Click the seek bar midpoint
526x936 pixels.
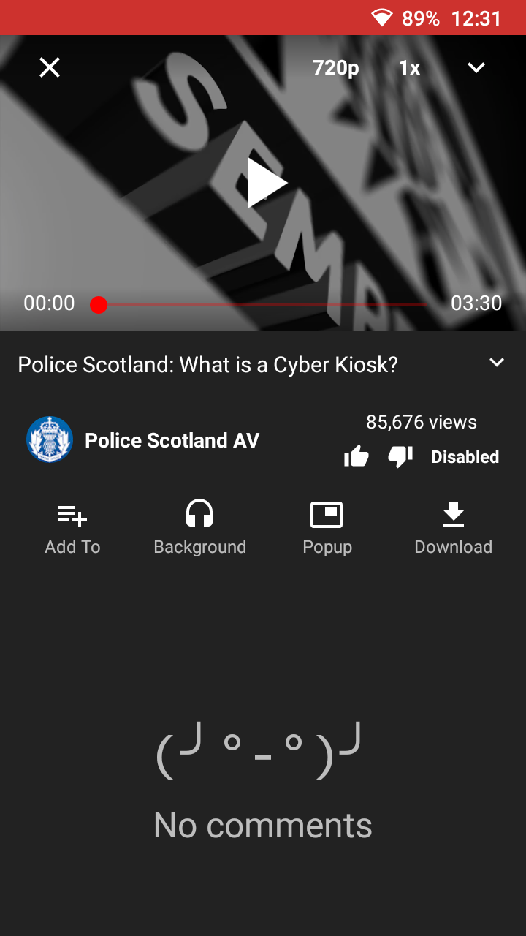(x=263, y=305)
